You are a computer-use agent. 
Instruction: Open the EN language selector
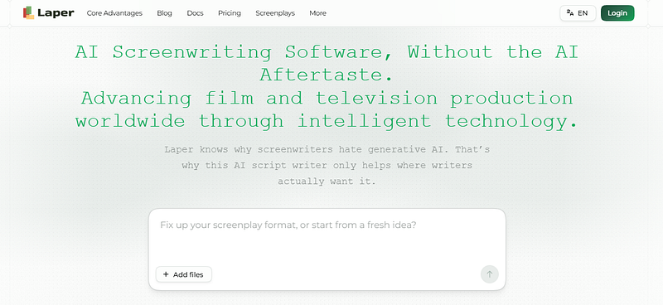(x=578, y=13)
